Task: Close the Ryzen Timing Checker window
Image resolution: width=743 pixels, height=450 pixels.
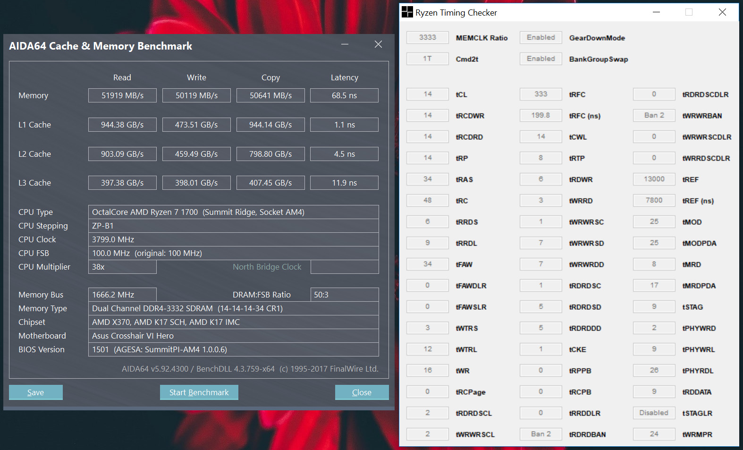Action: pos(722,12)
